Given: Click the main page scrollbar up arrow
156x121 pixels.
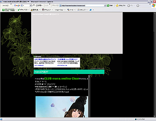Looking at the screenshot, I should point(155,13).
